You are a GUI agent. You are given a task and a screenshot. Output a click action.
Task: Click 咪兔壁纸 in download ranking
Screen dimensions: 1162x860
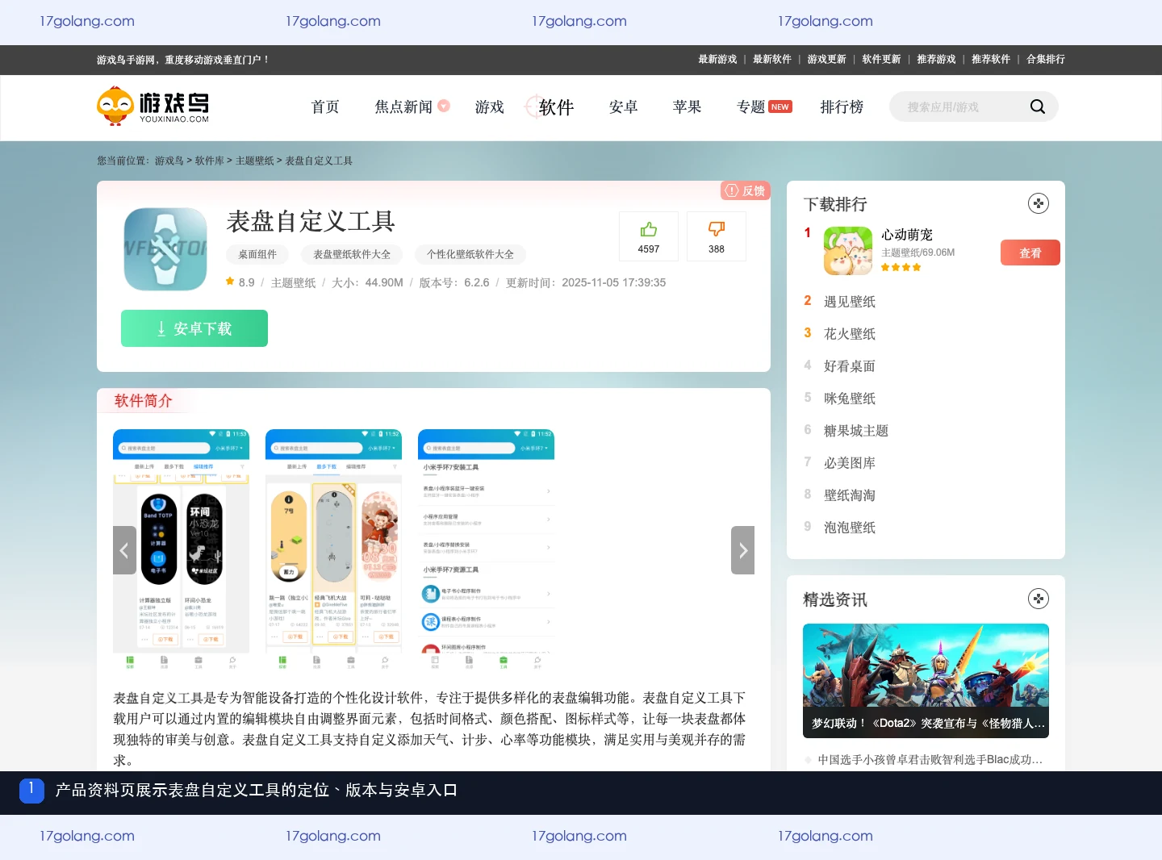850,399
